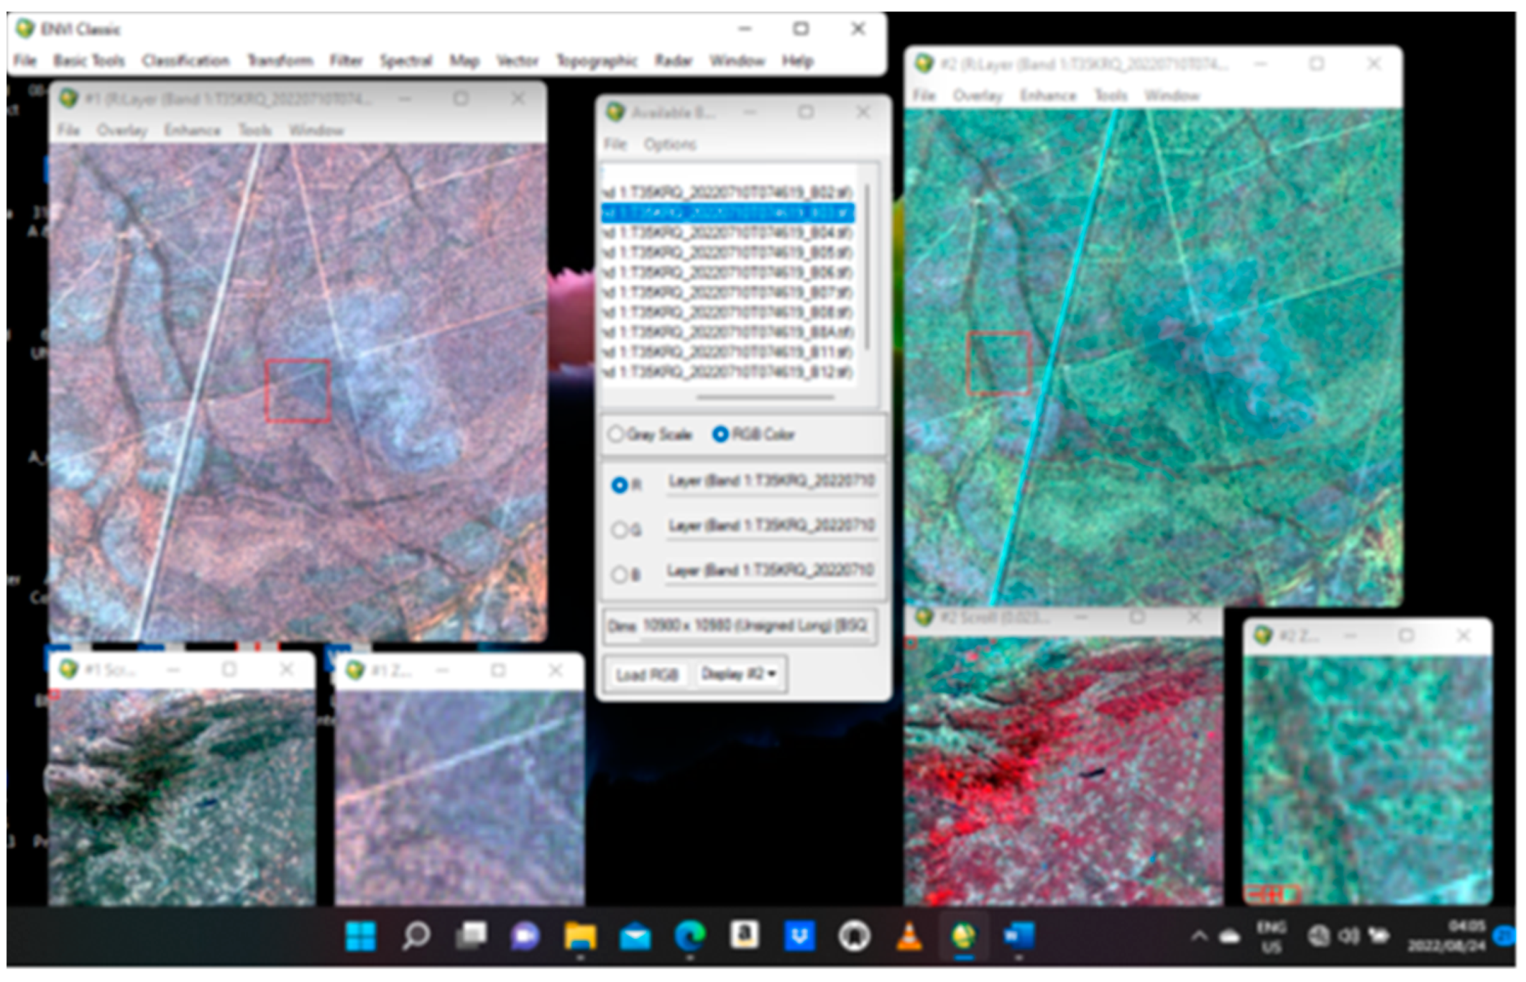The height and width of the screenshot is (982, 1526).
Task: Open Enhance menu in Display #2 window
Action: [1048, 96]
